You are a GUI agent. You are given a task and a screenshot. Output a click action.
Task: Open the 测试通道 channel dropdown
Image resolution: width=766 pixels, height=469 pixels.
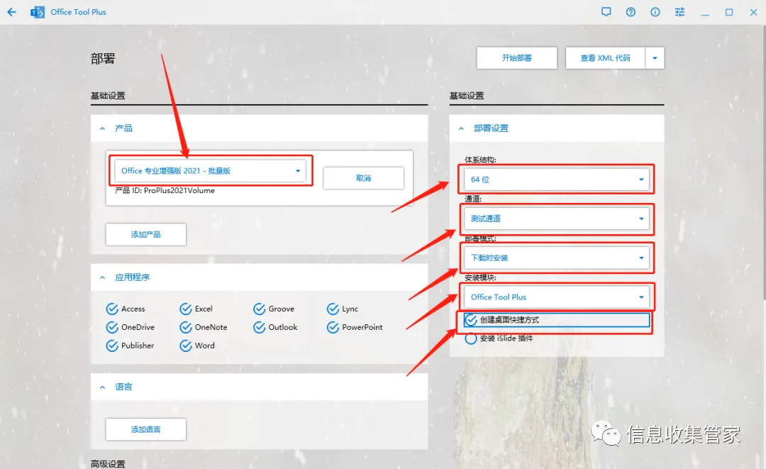click(x=557, y=219)
